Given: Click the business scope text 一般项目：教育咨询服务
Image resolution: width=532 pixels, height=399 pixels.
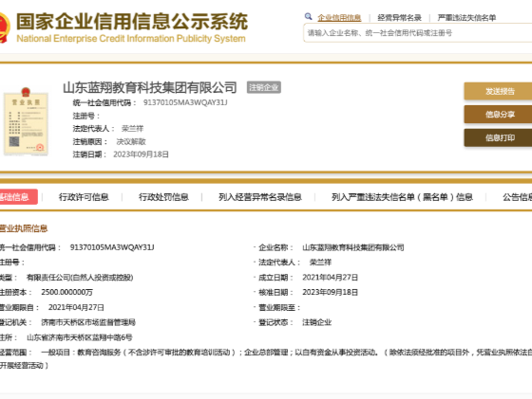Looking at the screenshot, I should click(x=81, y=353).
